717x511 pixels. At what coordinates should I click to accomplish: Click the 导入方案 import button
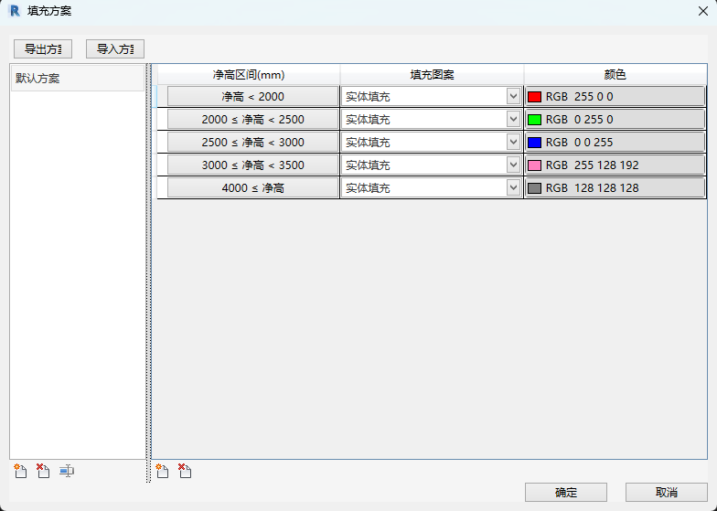click(x=114, y=49)
